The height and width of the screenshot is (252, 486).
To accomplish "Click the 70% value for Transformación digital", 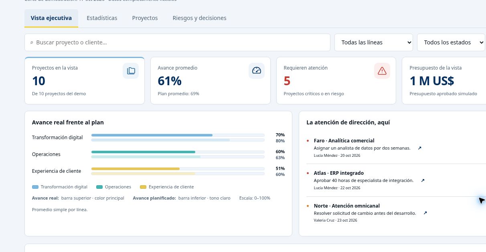I will pos(280,135).
